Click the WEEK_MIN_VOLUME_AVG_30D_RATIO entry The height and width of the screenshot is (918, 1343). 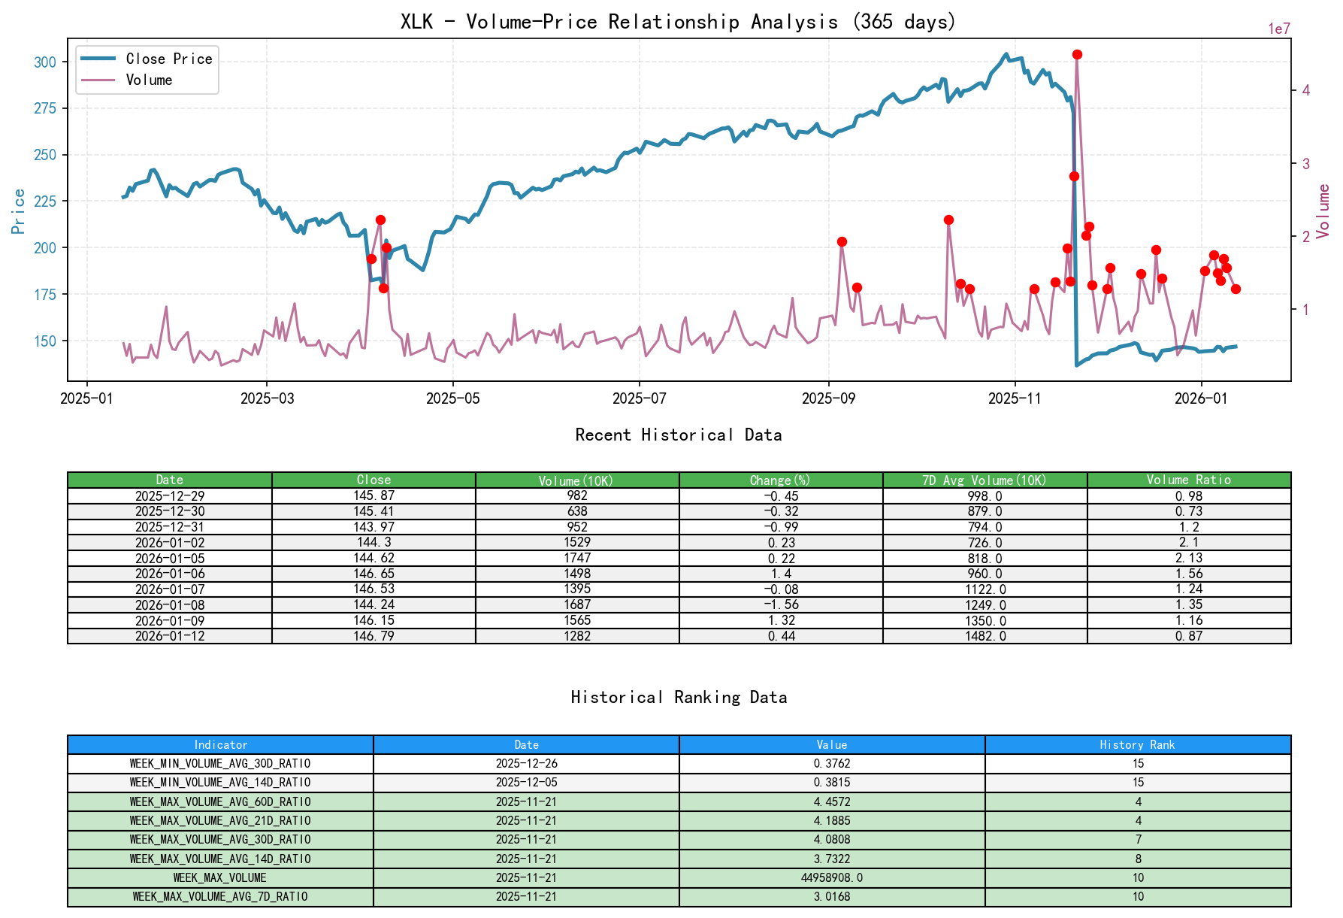220,763
